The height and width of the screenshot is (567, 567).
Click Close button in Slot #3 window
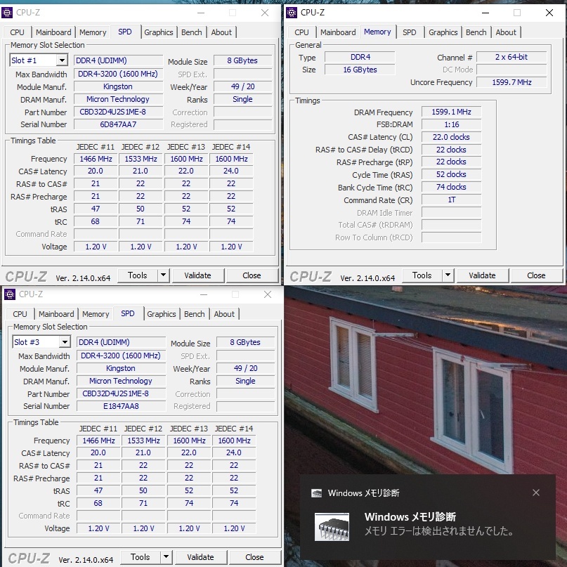point(254,557)
